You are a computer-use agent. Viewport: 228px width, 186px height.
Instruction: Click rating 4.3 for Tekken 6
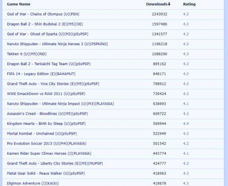click(x=186, y=54)
